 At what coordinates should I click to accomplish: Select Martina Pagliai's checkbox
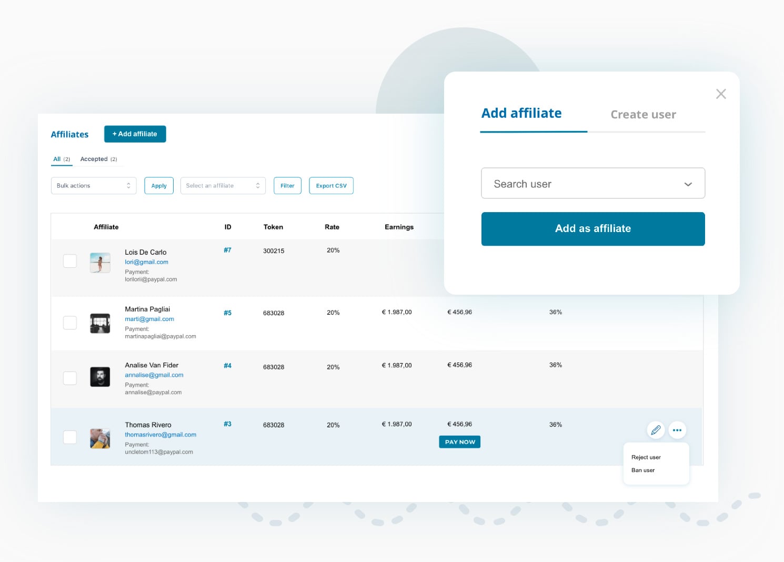click(69, 322)
